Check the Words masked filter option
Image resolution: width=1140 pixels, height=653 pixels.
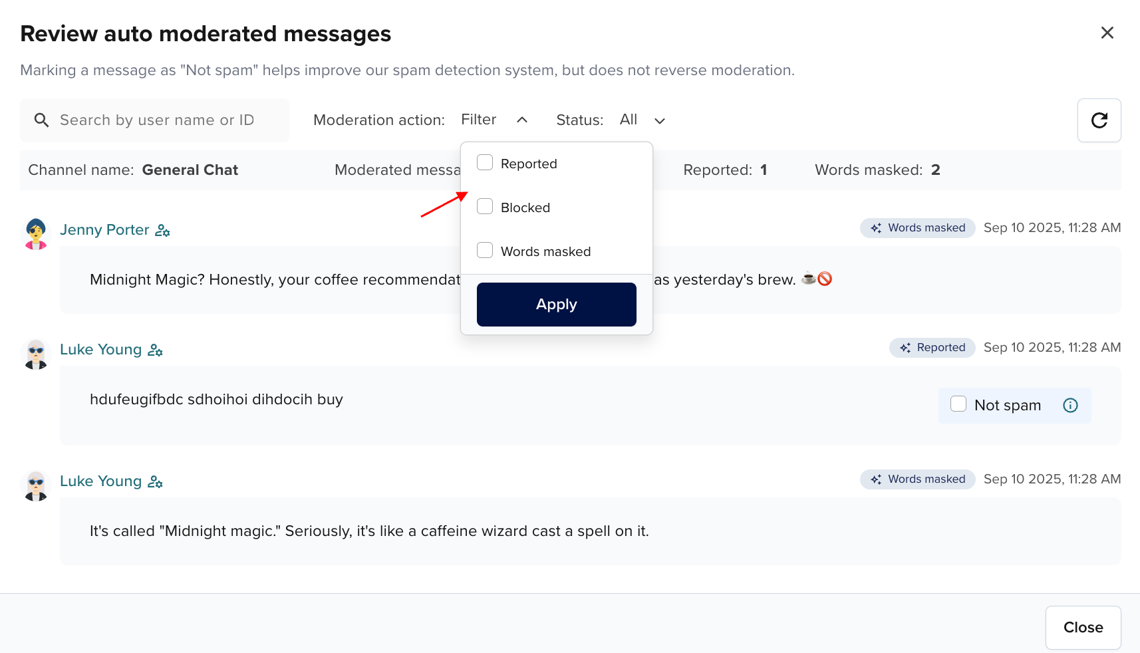point(485,250)
